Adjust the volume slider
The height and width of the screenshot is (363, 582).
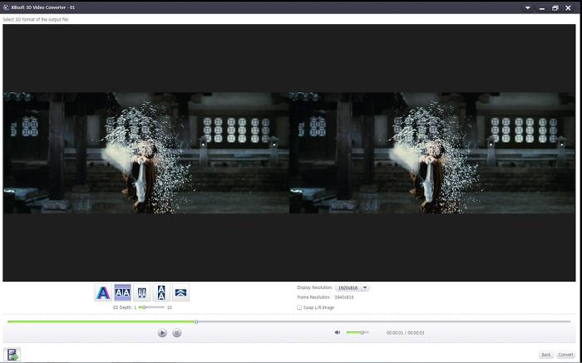point(358,332)
